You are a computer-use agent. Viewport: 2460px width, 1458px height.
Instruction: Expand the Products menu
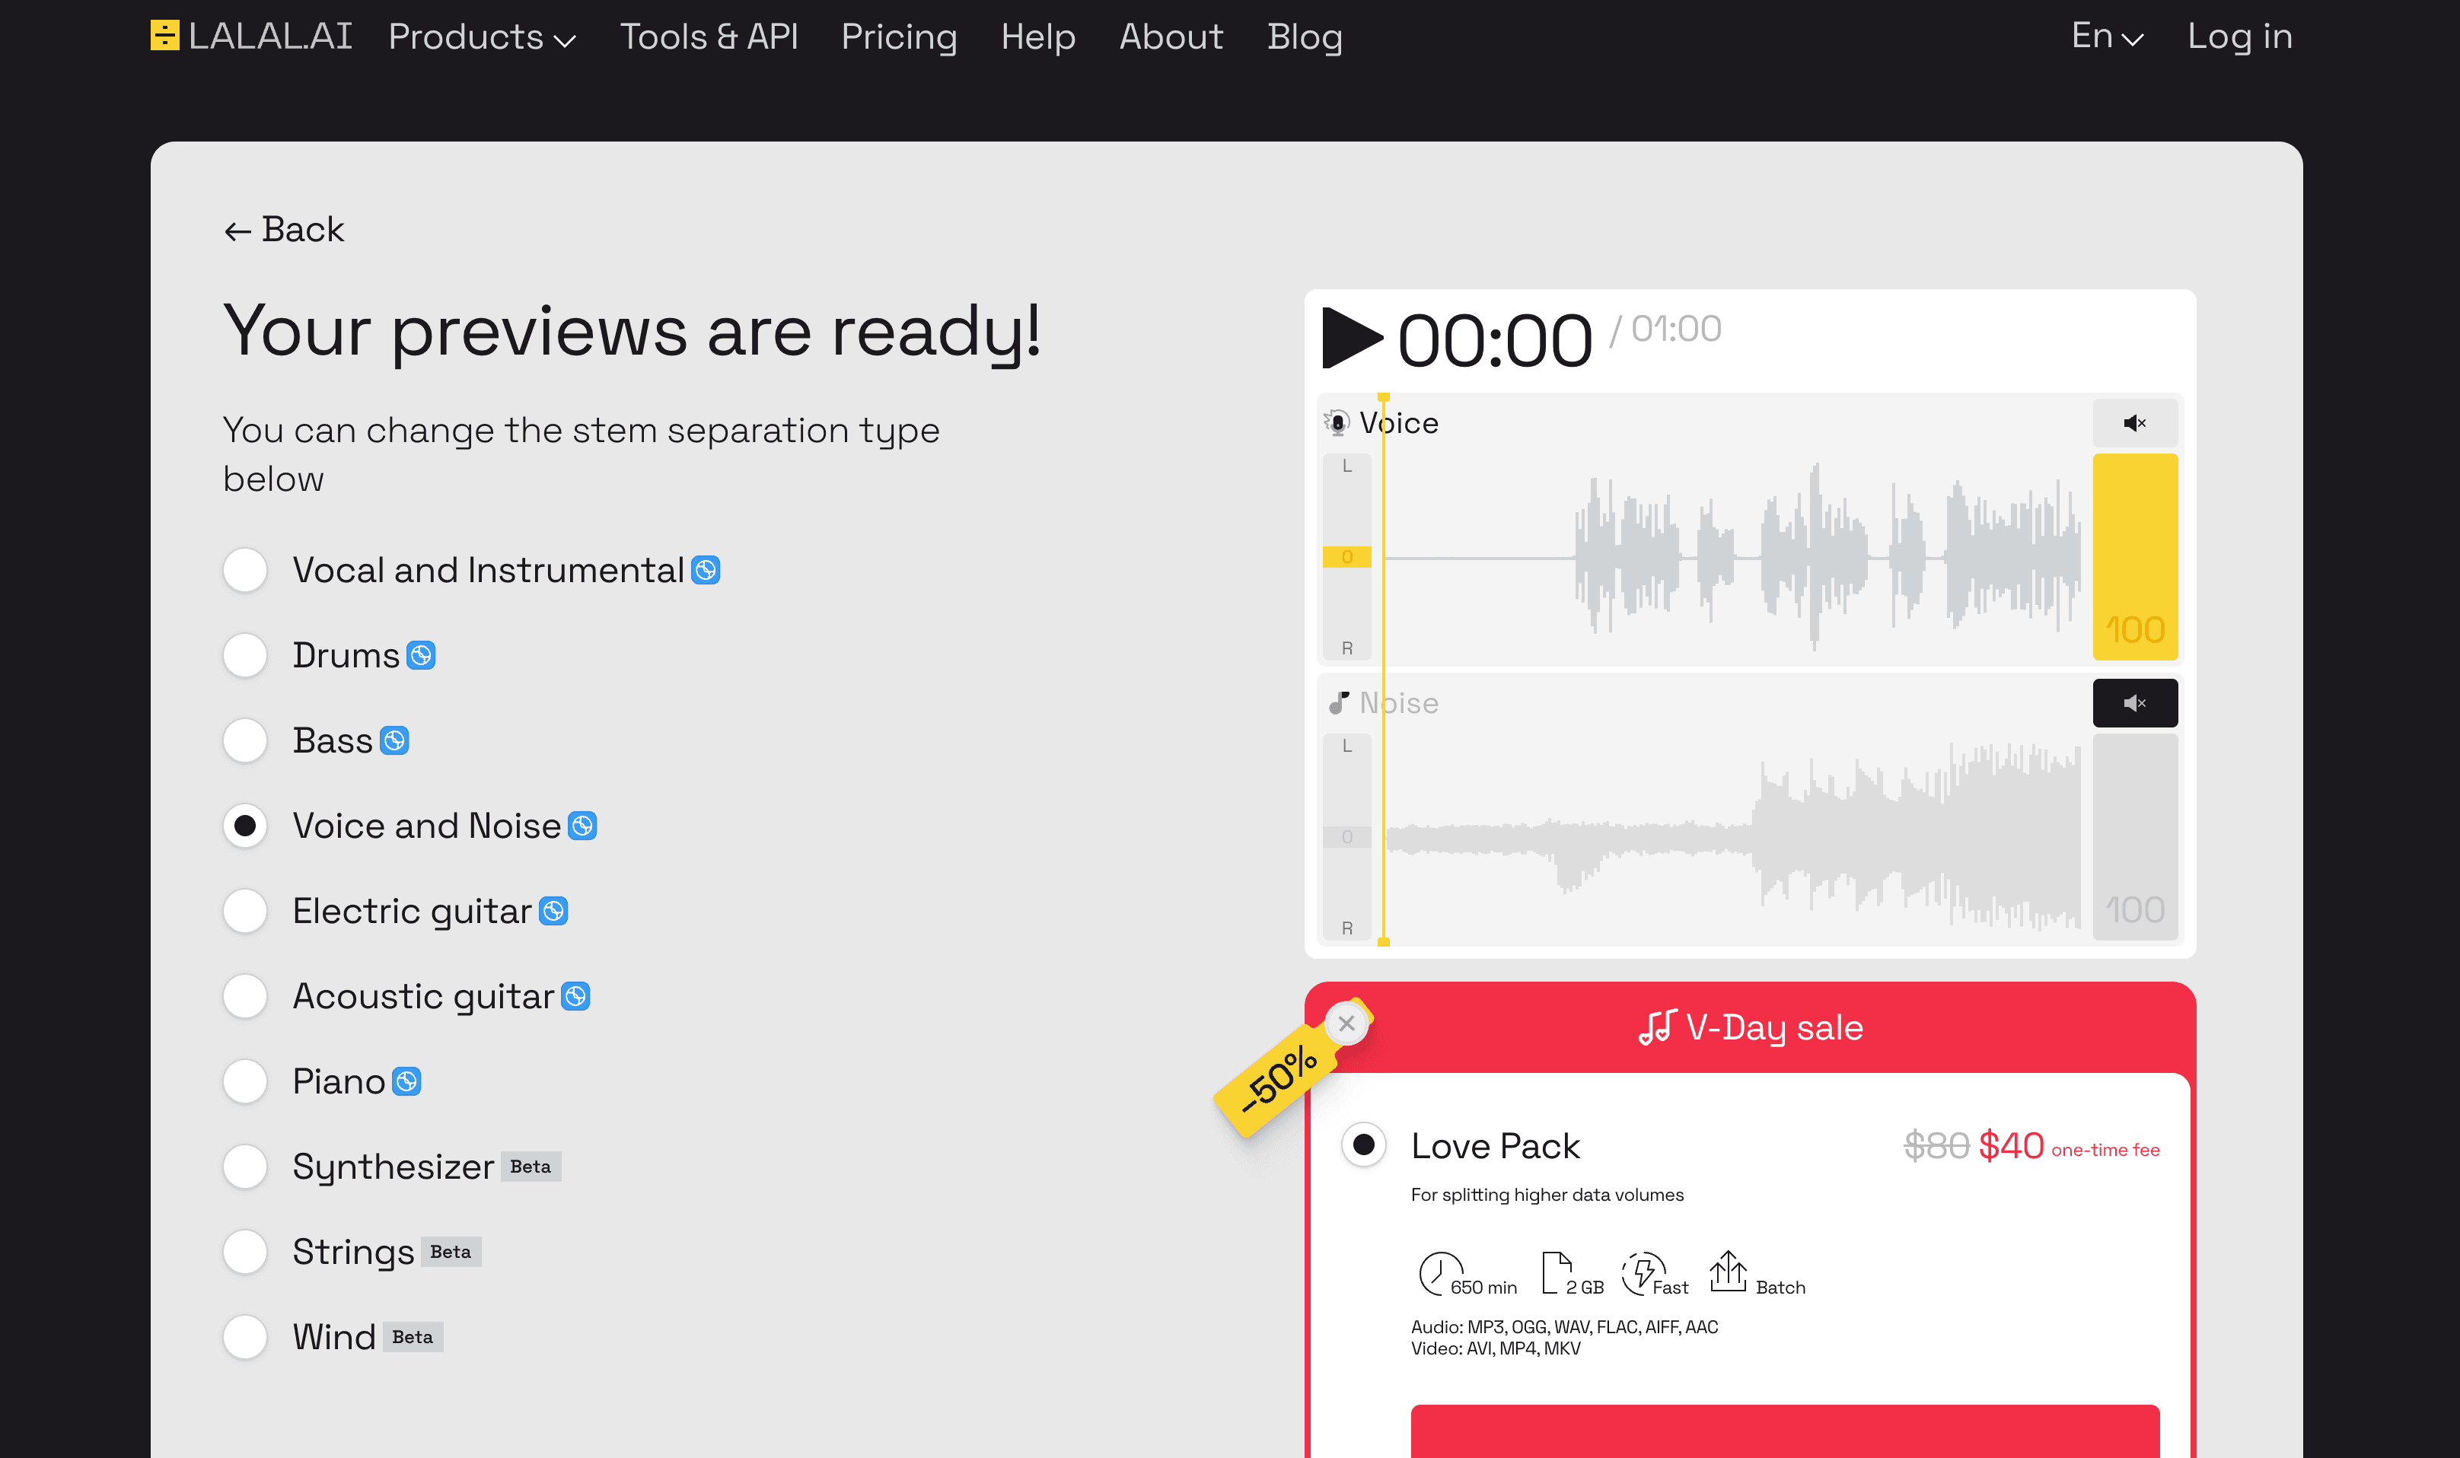480,37
